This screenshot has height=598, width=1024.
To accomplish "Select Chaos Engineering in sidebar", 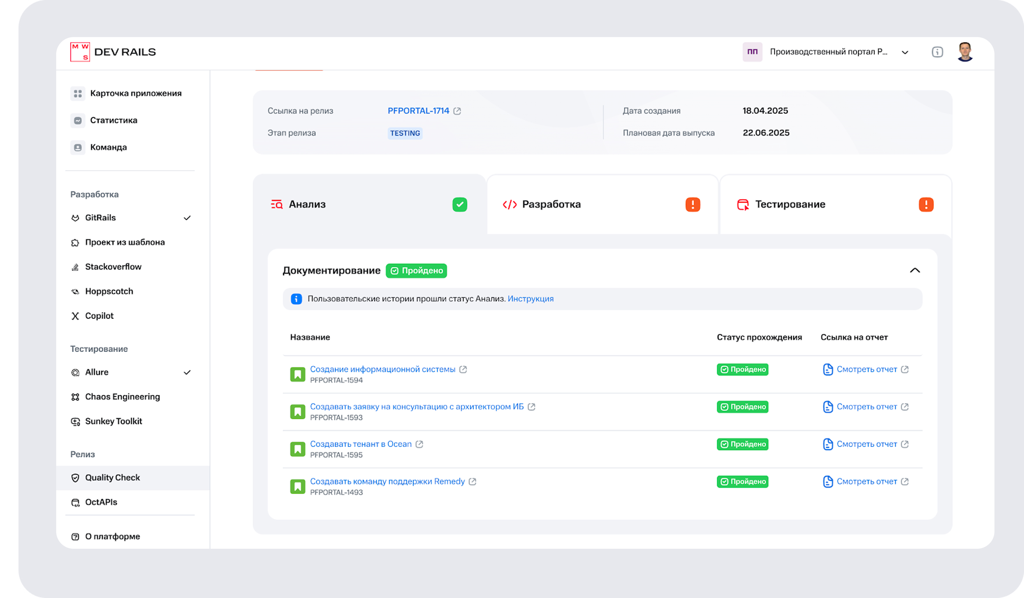I will pyautogui.click(x=122, y=397).
